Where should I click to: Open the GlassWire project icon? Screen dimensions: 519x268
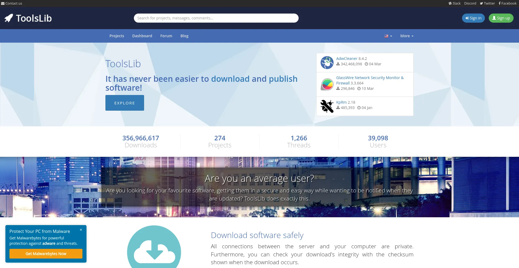pyautogui.click(x=327, y=84)
